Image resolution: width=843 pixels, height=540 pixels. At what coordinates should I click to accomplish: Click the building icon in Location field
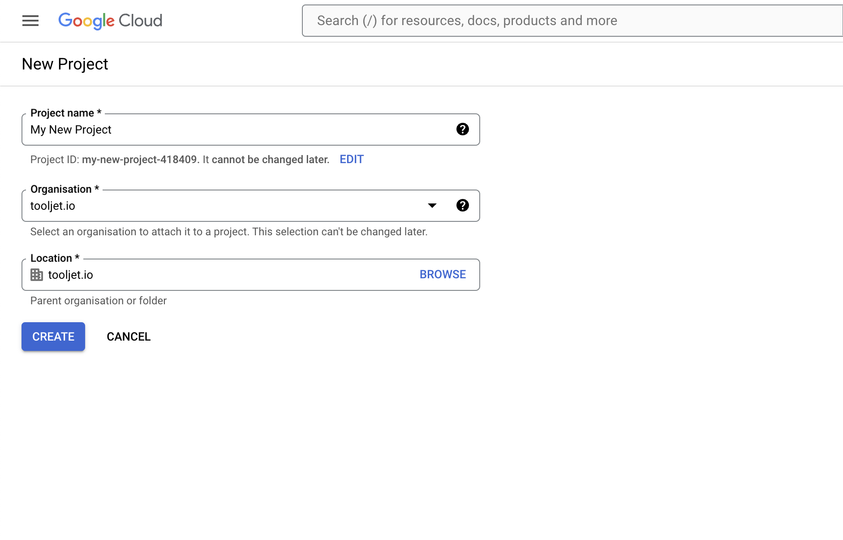(37, 275)
